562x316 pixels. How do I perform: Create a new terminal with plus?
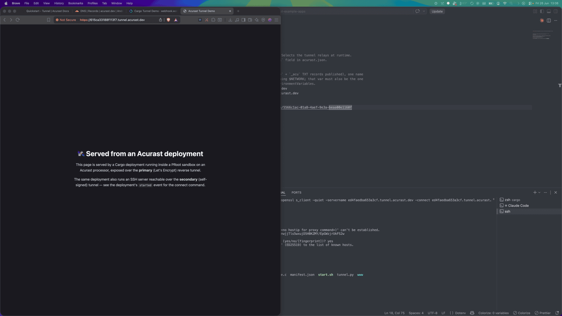point(535,192)
